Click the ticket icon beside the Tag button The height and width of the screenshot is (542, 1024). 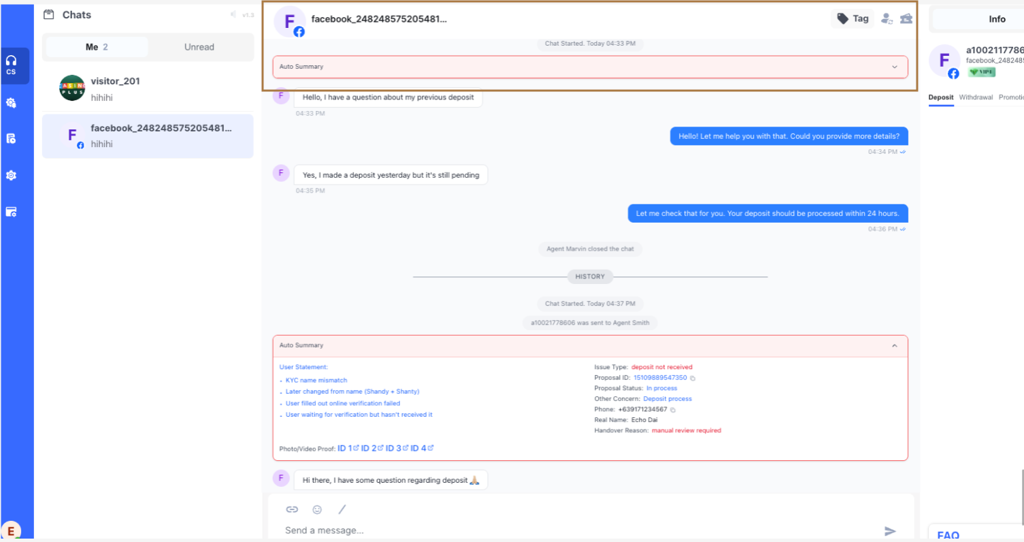click(906, 19)
